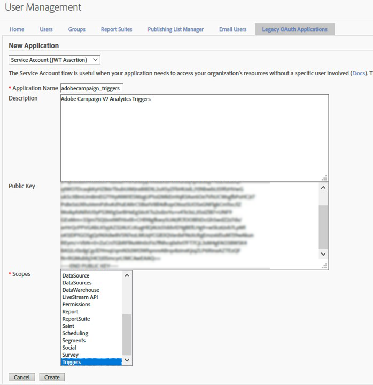Open the Home tab
The width and height of the screenshot is (373, 385).
(17, 29)
